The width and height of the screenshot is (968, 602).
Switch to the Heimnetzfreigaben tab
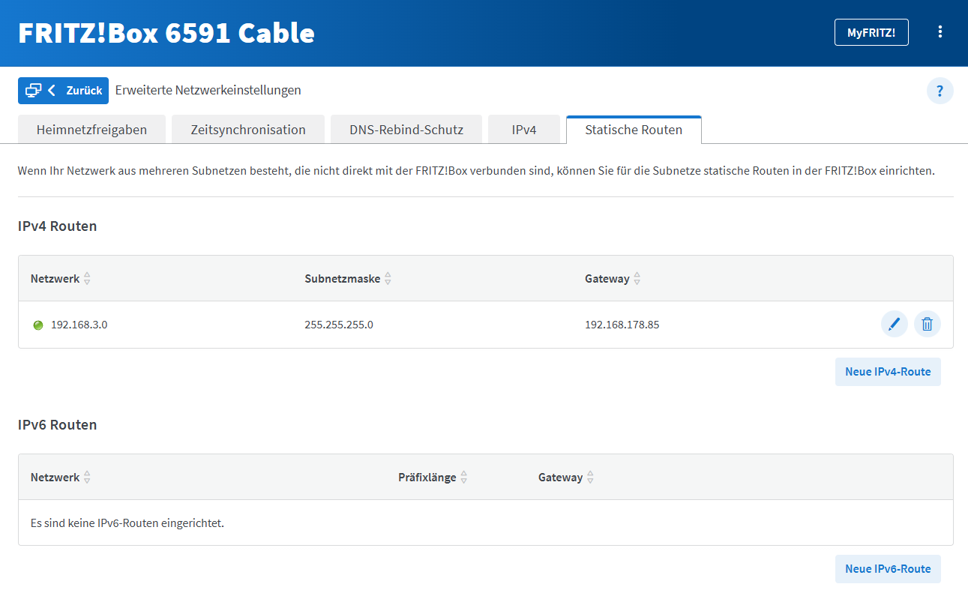click(x=91, y=130)
